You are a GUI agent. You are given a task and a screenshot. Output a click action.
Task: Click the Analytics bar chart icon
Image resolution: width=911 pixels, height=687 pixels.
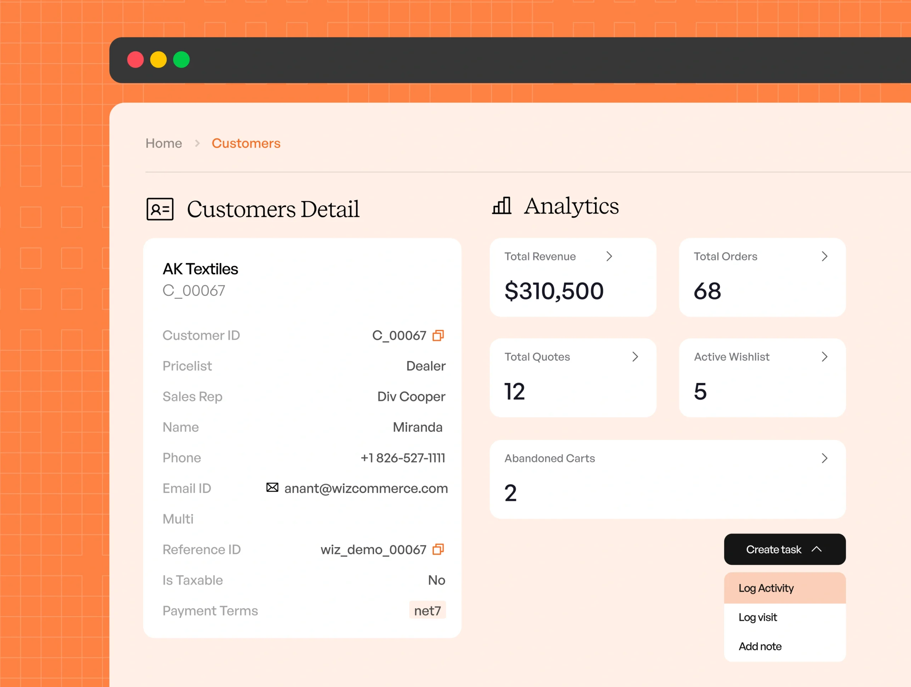click(x=502, y=205)
